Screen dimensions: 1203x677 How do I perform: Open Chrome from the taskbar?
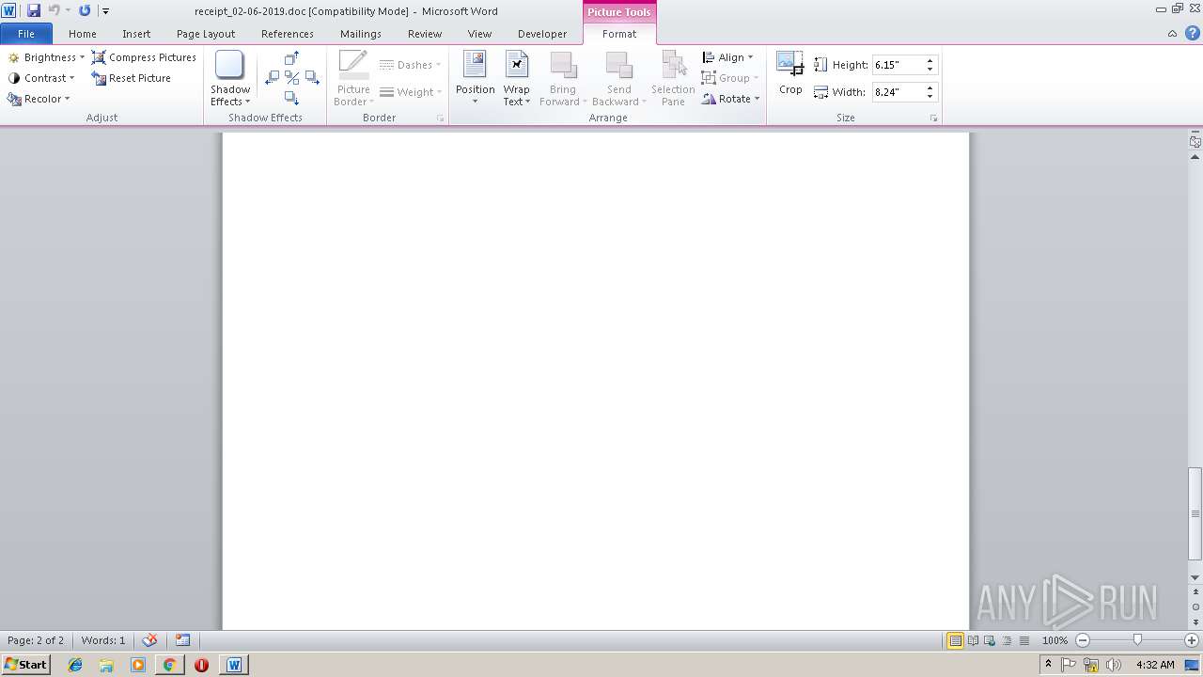[x=169, y=665]
